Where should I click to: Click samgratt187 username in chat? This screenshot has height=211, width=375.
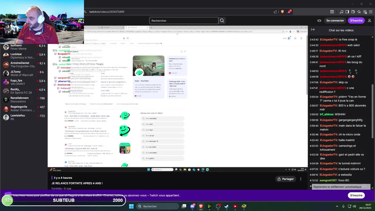click(x=328, y=181)
